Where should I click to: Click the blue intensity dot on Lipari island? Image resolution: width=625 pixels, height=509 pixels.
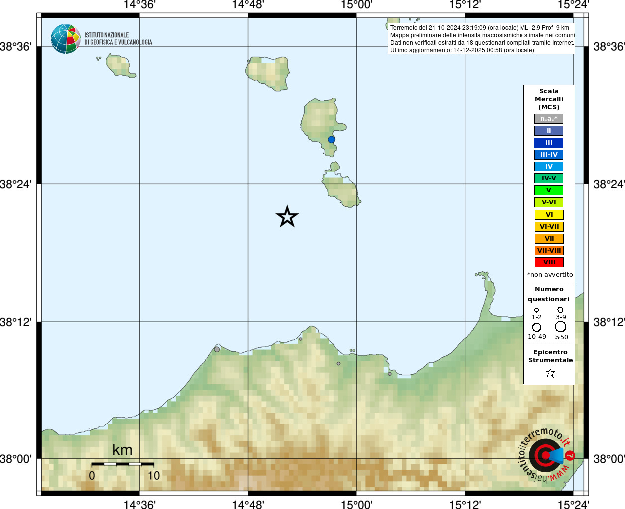tap(331, 139)
